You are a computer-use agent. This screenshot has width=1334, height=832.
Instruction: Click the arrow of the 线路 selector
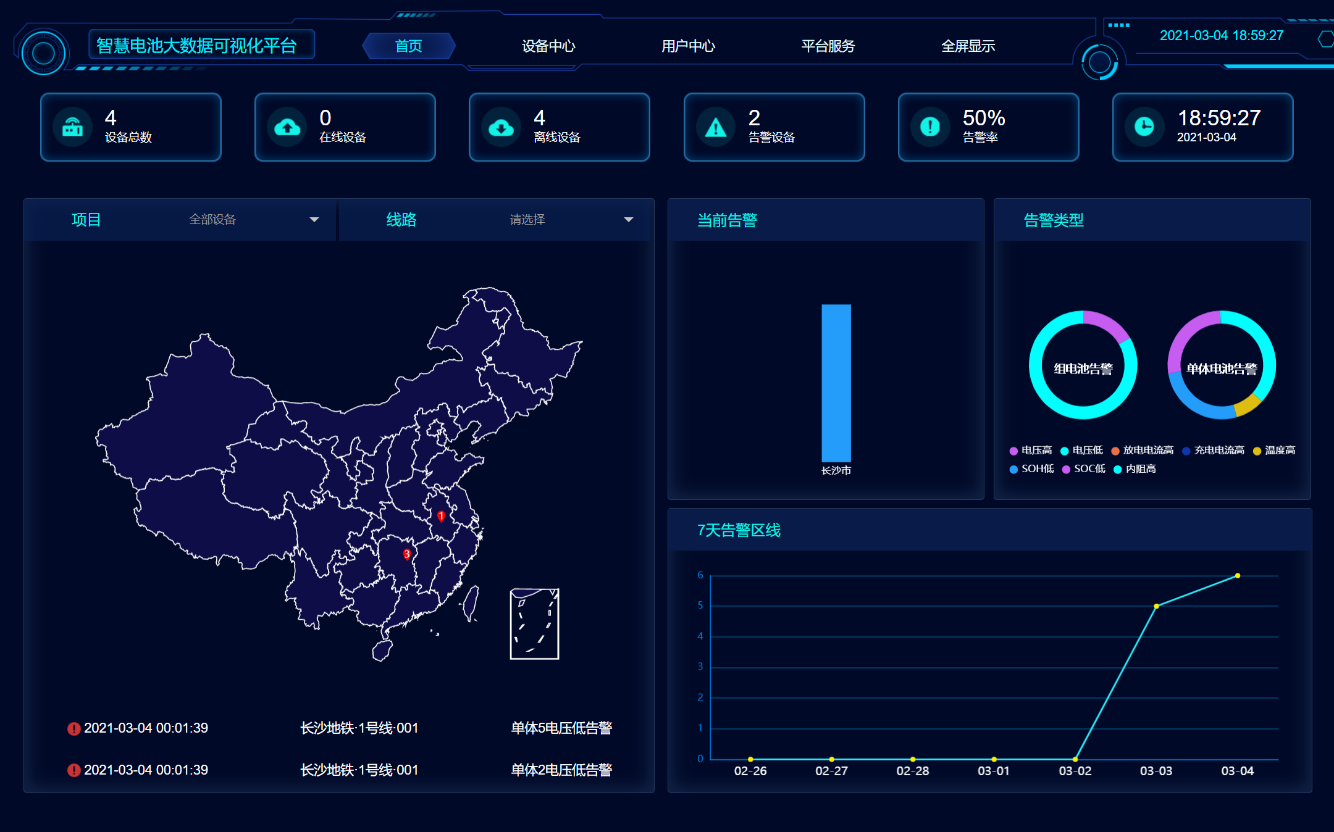coord(629,220)
